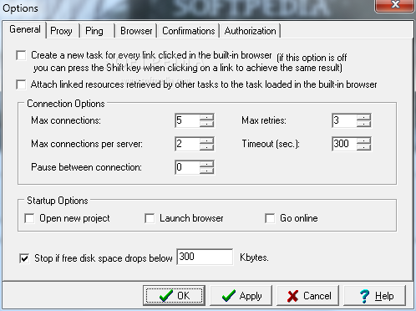
Task: Enable Launch browser at startup
Action: click(x=150, y=218)
